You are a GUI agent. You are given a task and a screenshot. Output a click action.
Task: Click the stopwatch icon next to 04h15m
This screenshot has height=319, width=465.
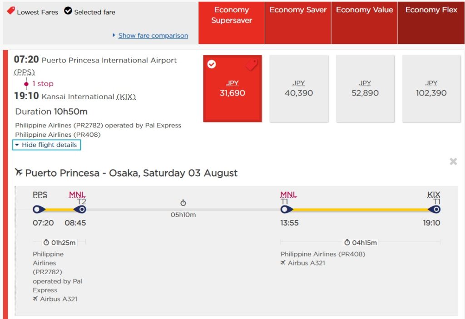[x=347, y=242]
